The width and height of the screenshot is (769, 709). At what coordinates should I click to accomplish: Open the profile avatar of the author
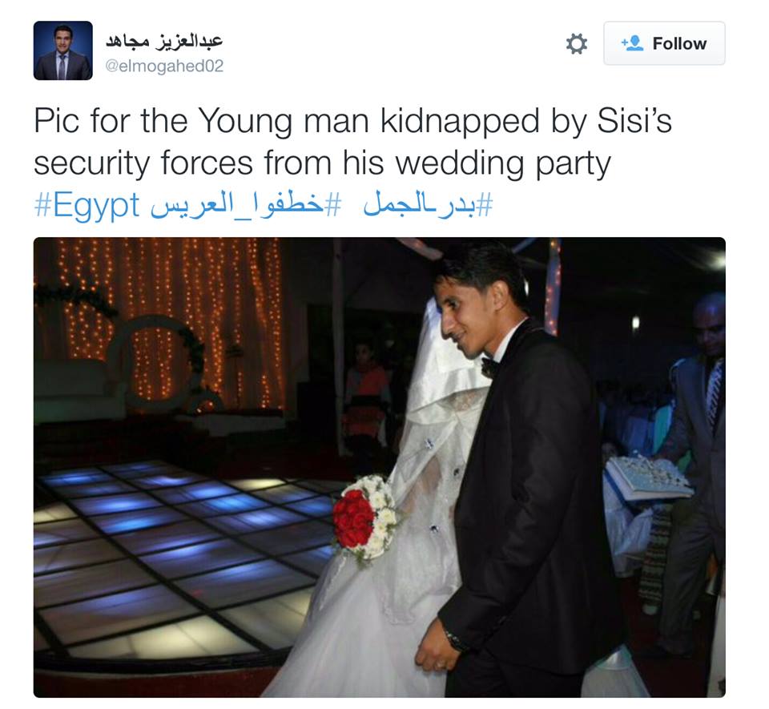coord(62,50)
